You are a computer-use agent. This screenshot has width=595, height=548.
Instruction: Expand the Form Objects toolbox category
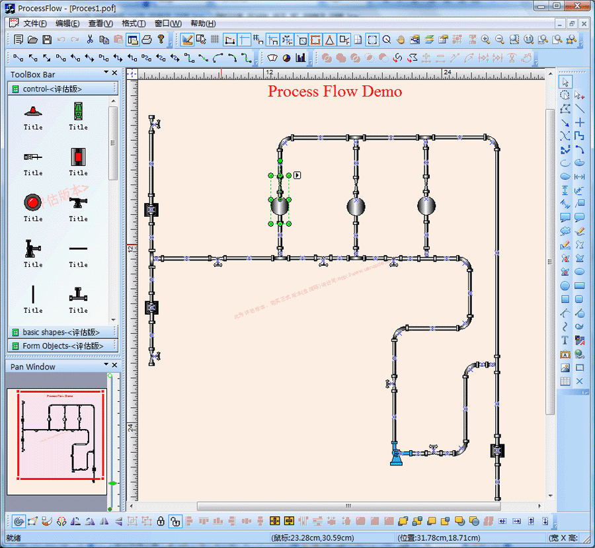[61, 346]
